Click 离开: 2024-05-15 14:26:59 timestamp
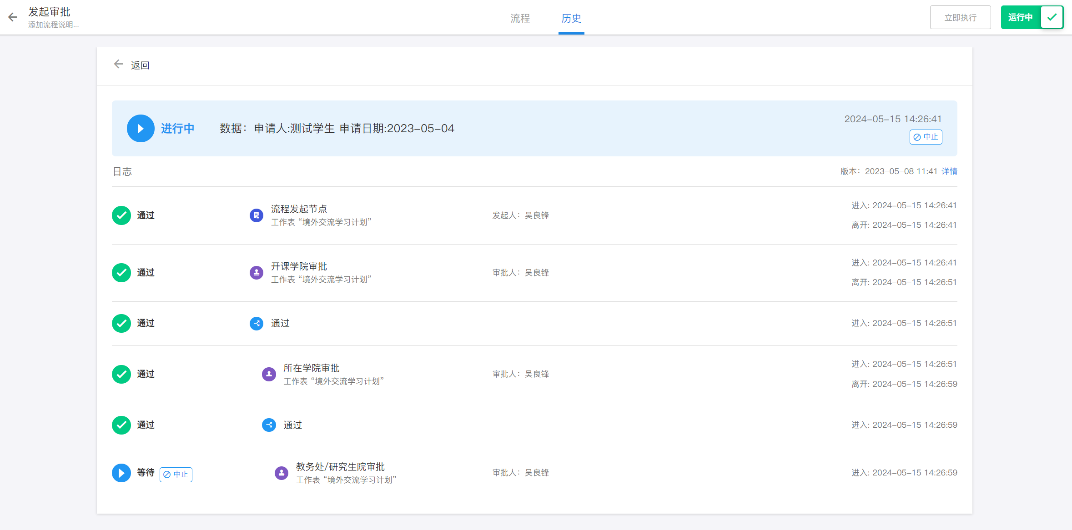Screen dimensions: 1072x530 pos(904,384)
